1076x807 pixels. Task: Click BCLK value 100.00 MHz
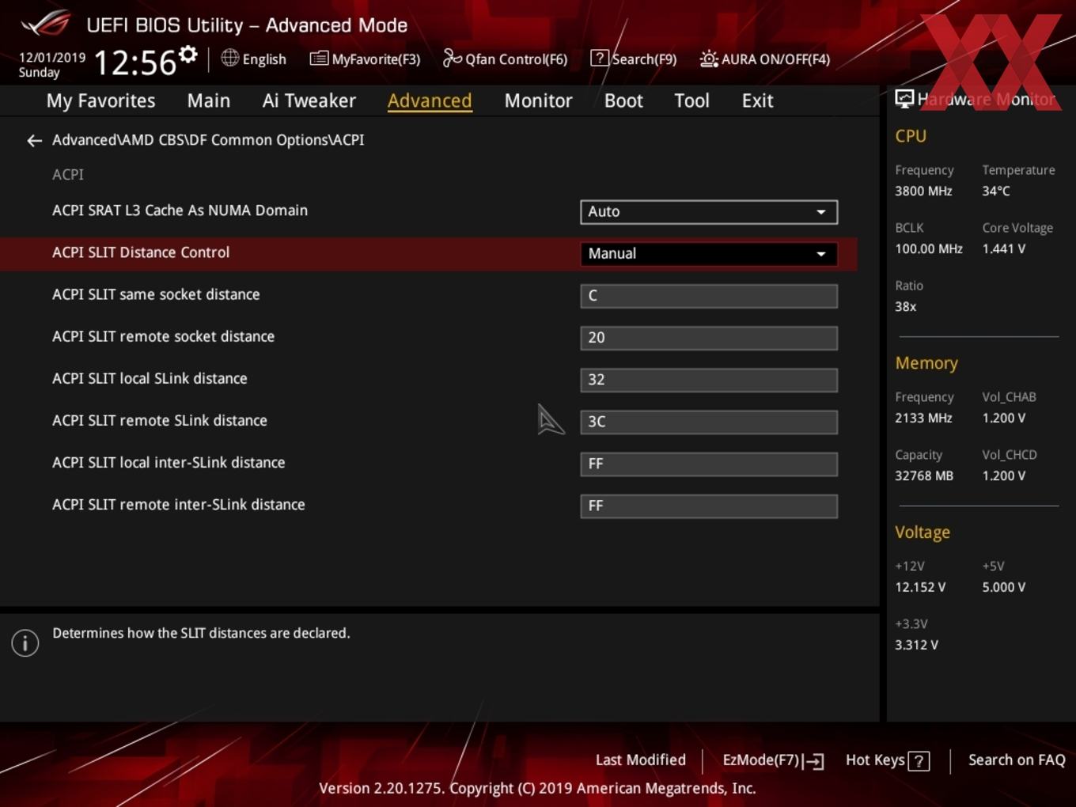pos(929,248)
